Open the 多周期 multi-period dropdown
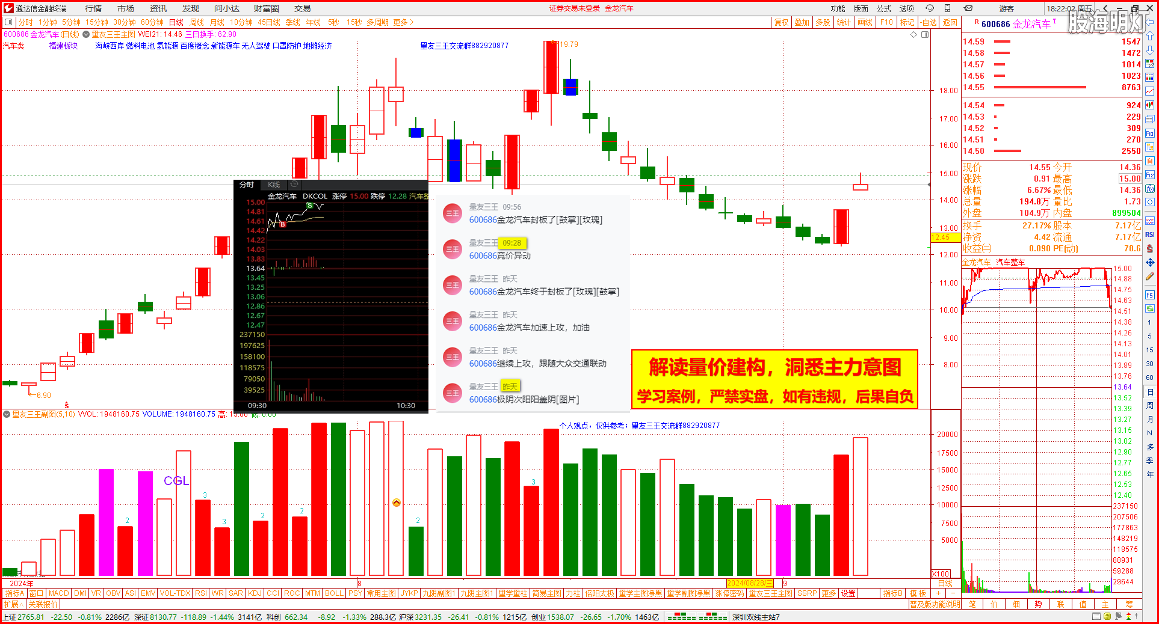Viewport: 1159px width, 624px height. (x=378, y=22)
